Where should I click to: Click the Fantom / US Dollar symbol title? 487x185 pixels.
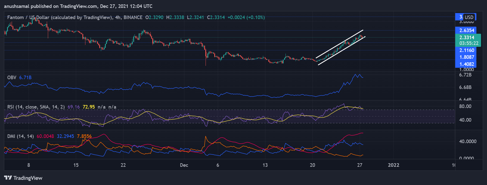pyautogui.click(x=59, y=17)
